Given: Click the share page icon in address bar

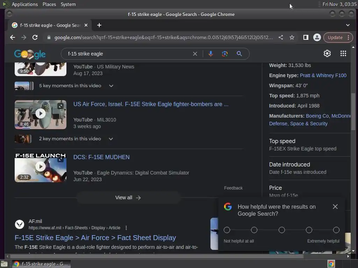Looking at the screenshot, I should tap(281, 37).
